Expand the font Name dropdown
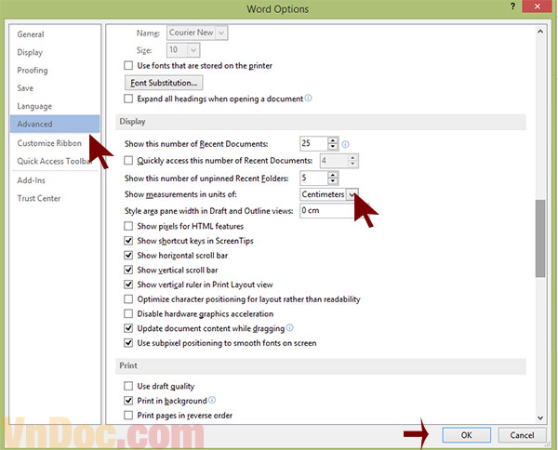 [220, 33]
